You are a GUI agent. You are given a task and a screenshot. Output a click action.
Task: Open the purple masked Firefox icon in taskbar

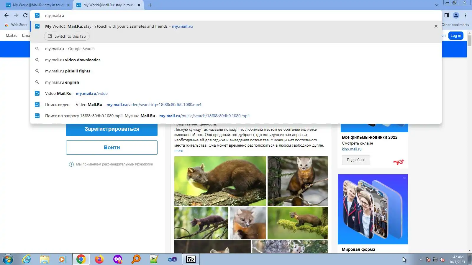(118, 259)
